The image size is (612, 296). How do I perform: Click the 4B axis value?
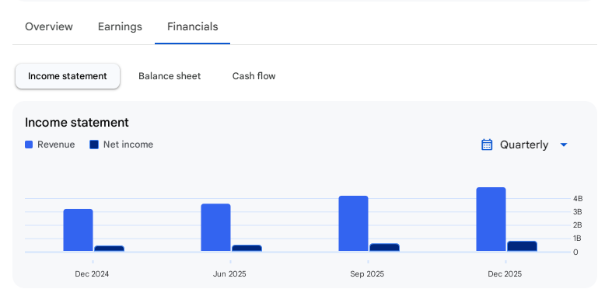click(578, 199)
